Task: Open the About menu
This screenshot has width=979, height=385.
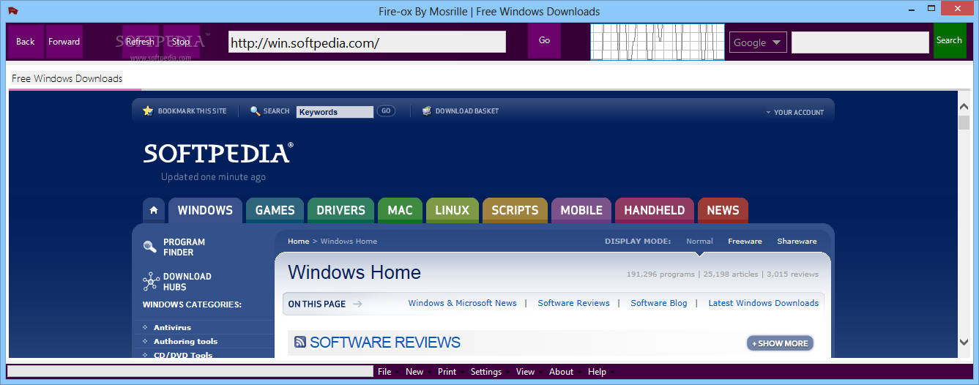Action: click(561, 372)
